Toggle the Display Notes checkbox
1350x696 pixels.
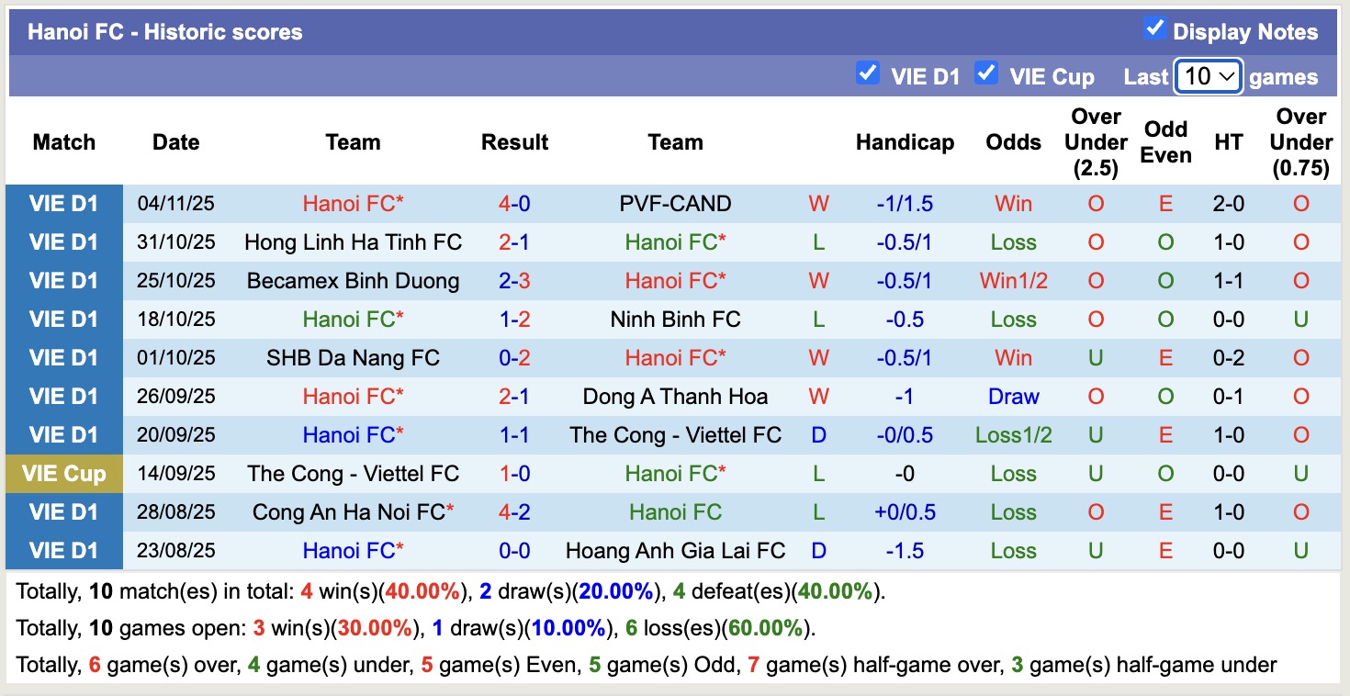click(x=1154, y=29)
